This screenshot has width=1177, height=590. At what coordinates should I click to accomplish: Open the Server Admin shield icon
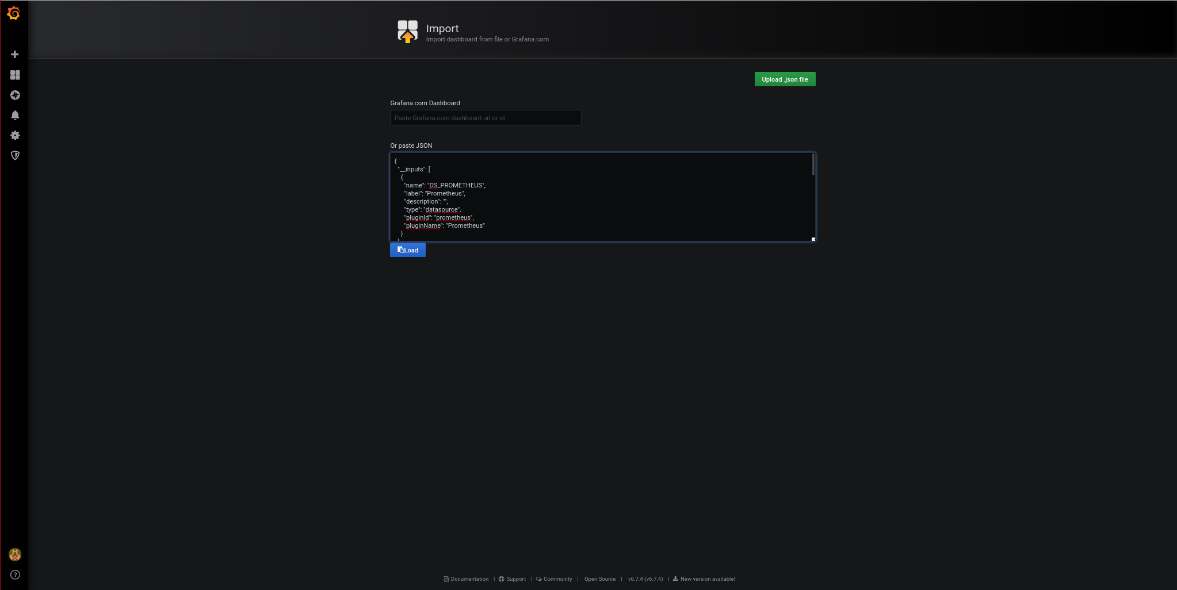click(x=15, y=156)
